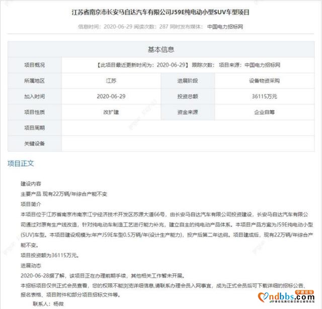Image resolution: width=322 pixels, height=309 pixels.
Task: Click the 项目周期 row label
Action: click(x=35, y=128)
